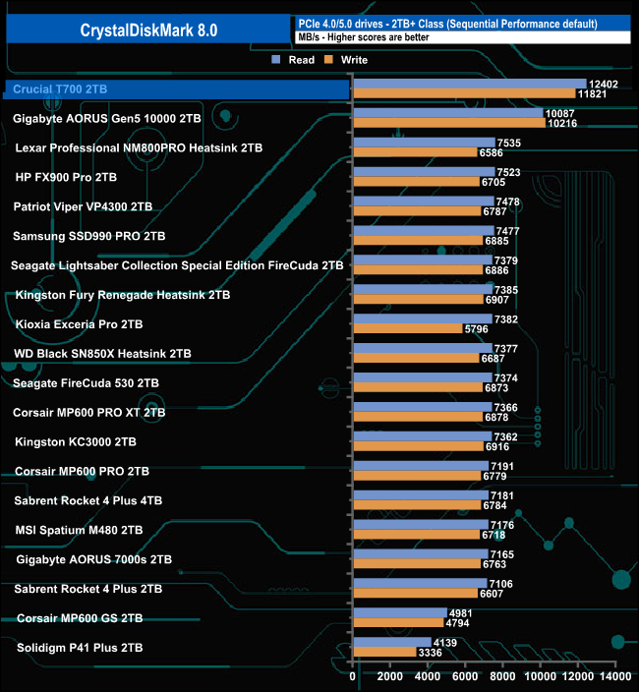Viewport: 639px width, 692px height.
Task: Click the HP FX900 Pro 2TB label
Action: [x=66, y=177]
